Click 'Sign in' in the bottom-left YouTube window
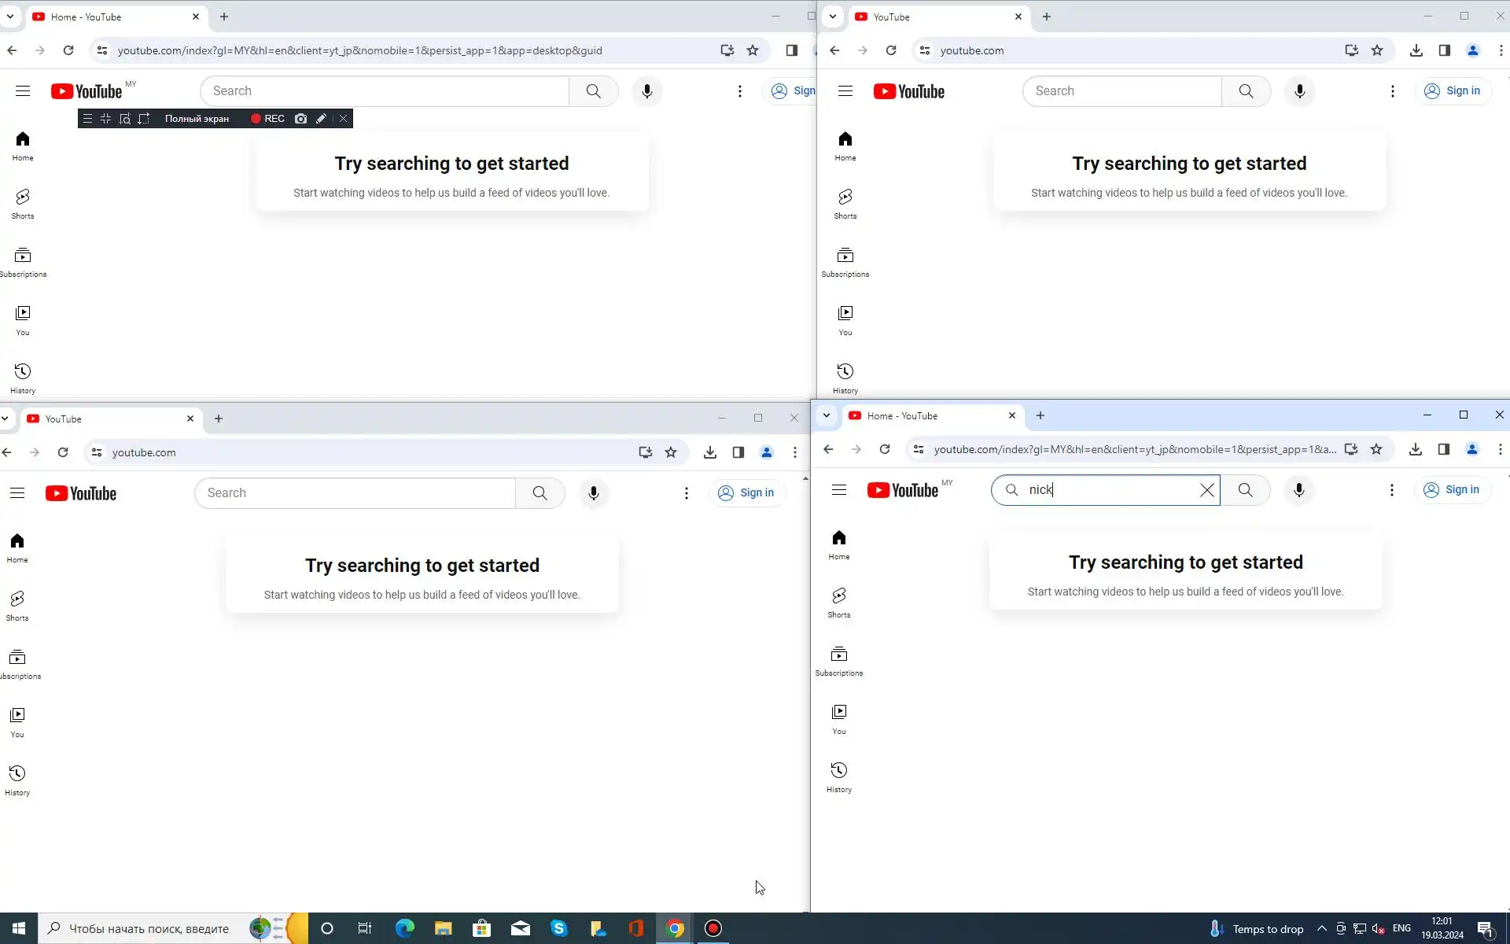 [x=746, y=493]
